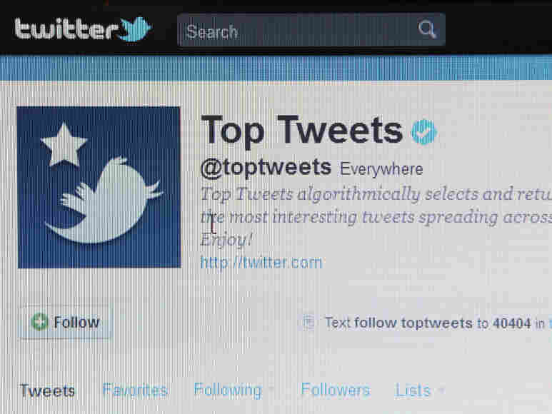Select the Tweets tab
The height and width of the screenshot is (414, 552).
tap(48, 390)
